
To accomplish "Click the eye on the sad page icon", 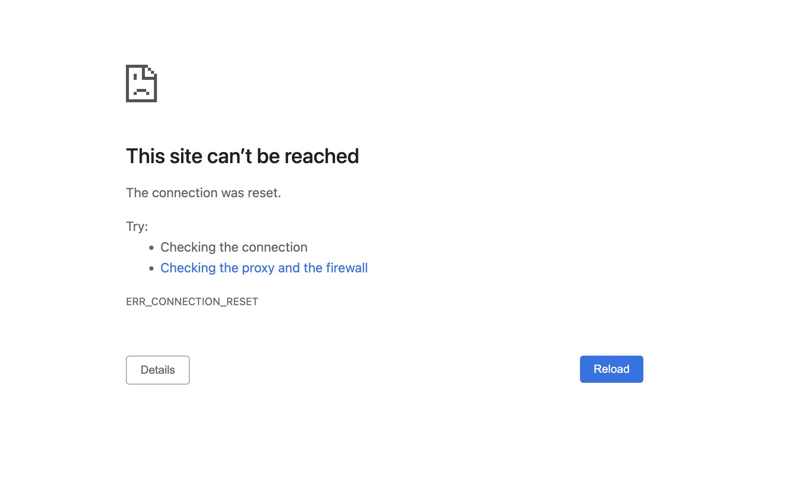I will (135, 77).
